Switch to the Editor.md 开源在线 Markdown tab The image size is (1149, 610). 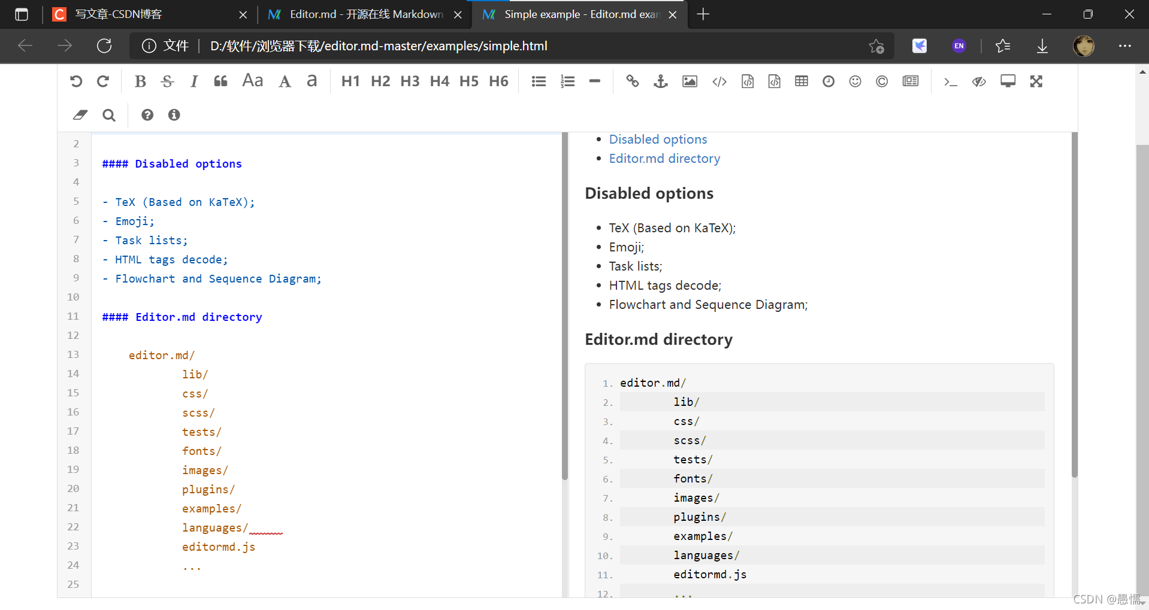365,14
